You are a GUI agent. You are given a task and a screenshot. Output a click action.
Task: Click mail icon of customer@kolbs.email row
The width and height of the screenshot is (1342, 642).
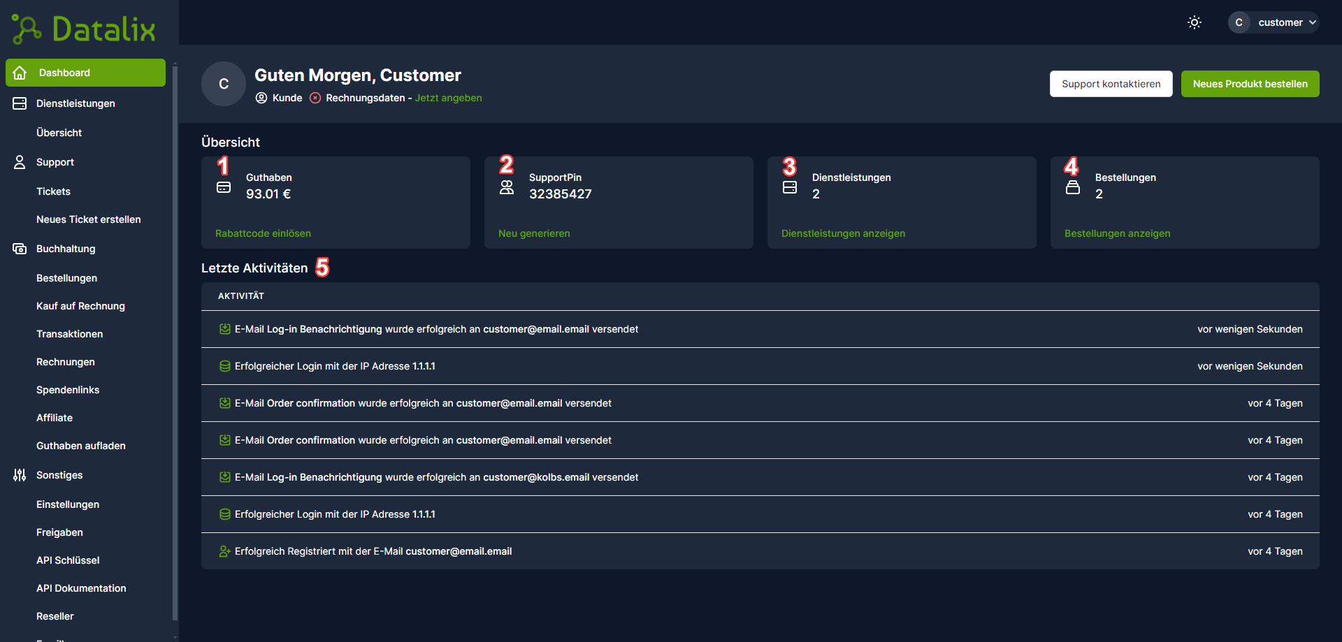pyautogui.click(x=225, y=477)
